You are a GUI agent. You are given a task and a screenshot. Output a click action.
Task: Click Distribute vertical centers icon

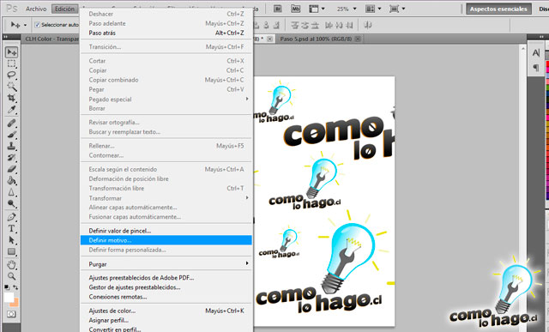[305, 25]
